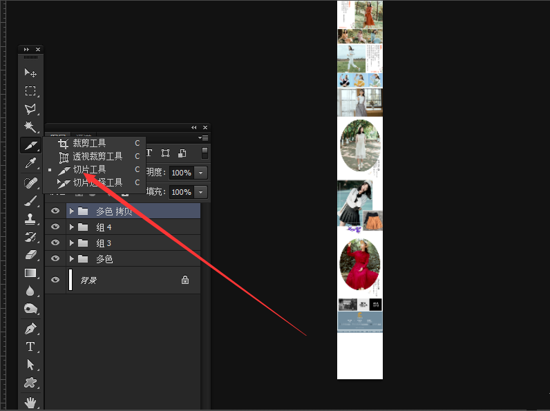
Task: Select the Eyedropper tool
Action: click(30, 164)
